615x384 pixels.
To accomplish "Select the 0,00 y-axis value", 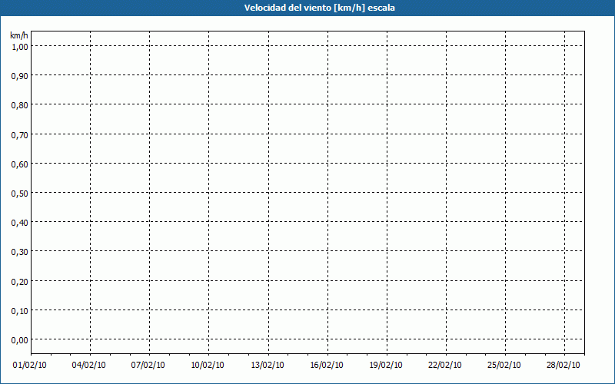I will [x=20, y=340].
